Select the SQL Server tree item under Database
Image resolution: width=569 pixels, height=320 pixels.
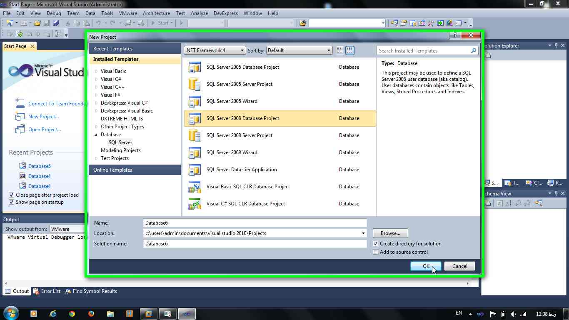click(x=120, y=142)
